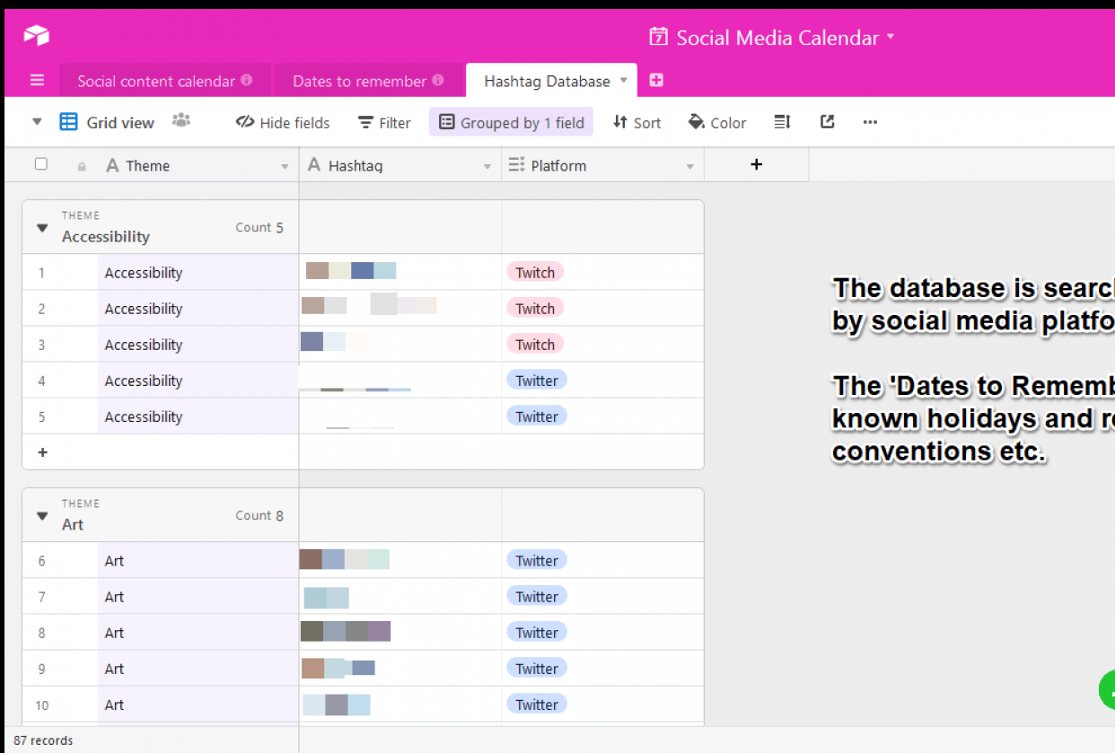Image resolution: width=1115 pixels, height=753 pixels.
Task: Click the share view icon
Action: (828, 122)
